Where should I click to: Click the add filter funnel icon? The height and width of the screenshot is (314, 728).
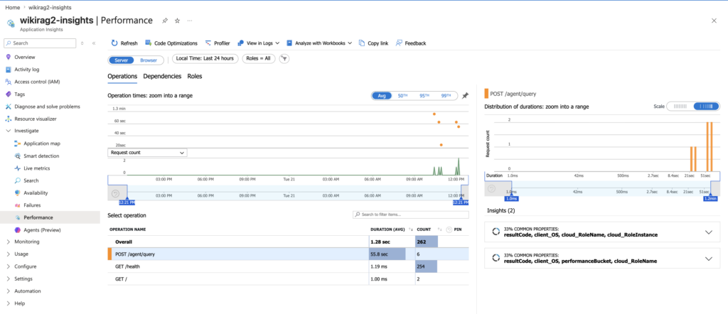click(284, 59)
